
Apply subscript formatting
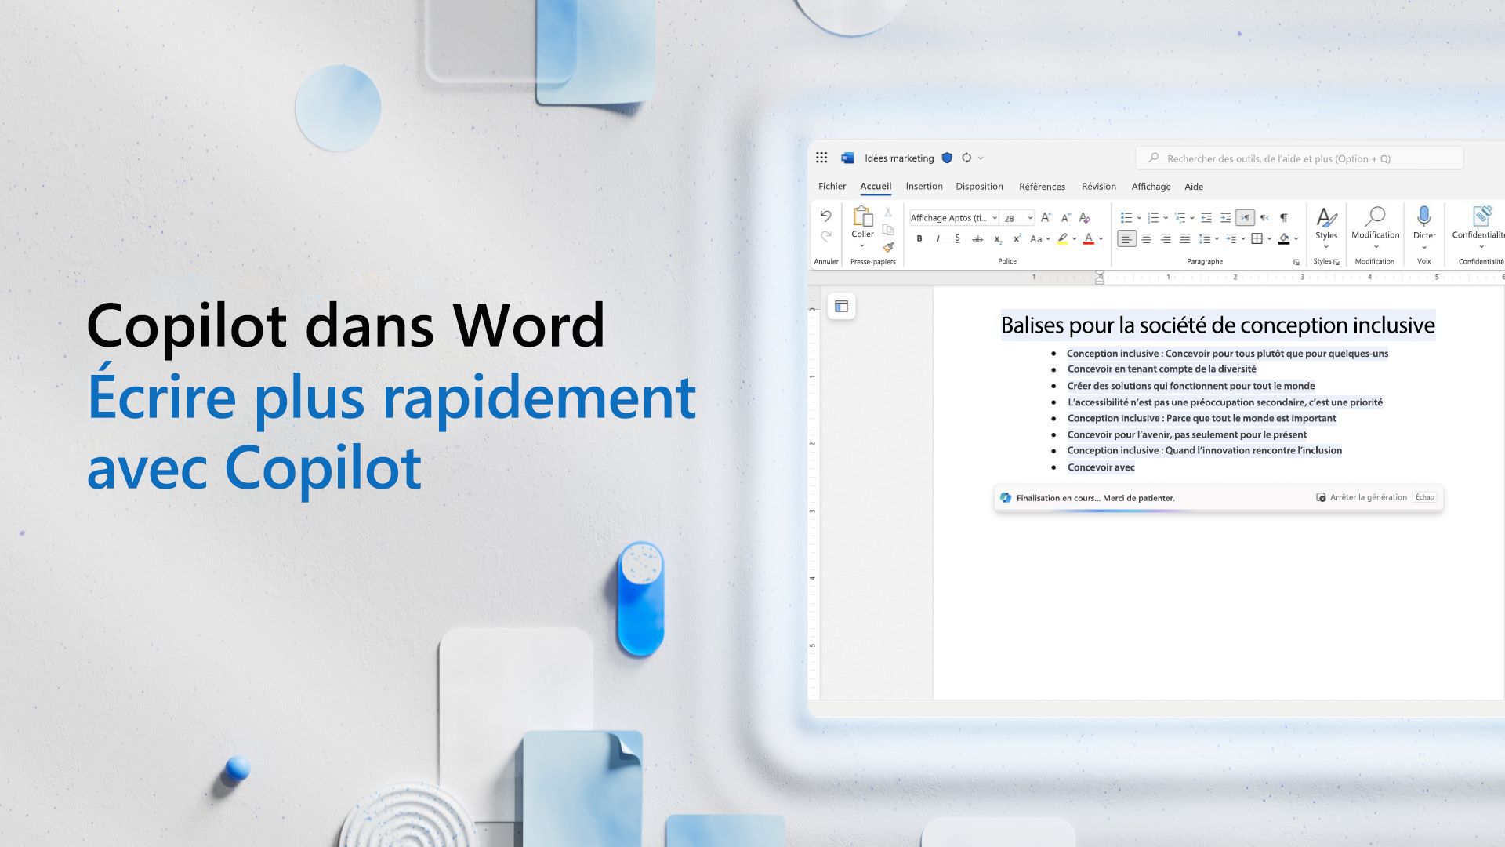click(x=997, y=238)
